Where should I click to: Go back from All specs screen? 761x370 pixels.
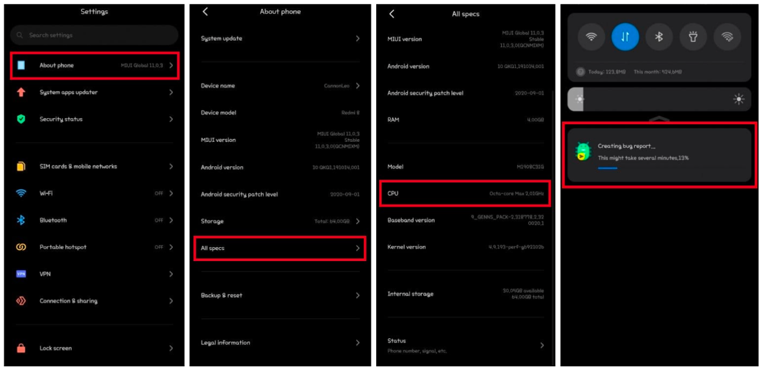click(391, 14)
